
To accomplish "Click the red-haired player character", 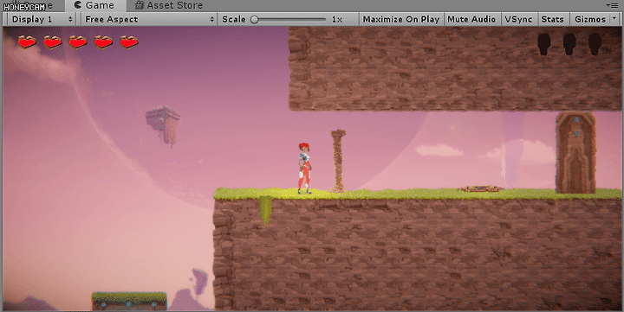I will click(305, 169).
